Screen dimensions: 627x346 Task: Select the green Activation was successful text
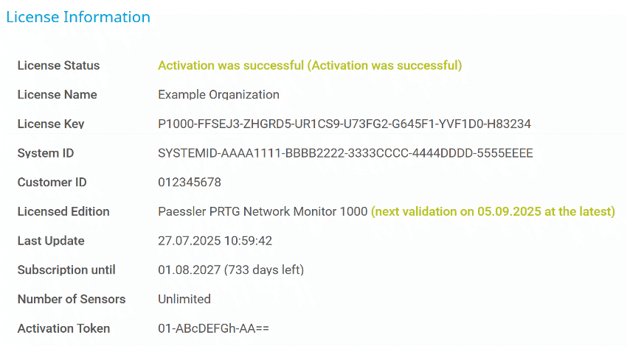[310, 66]
